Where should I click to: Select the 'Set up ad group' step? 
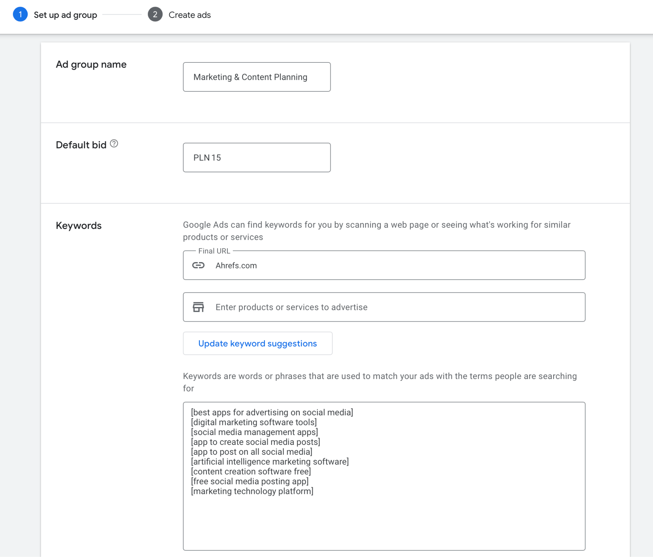[65, 15]
